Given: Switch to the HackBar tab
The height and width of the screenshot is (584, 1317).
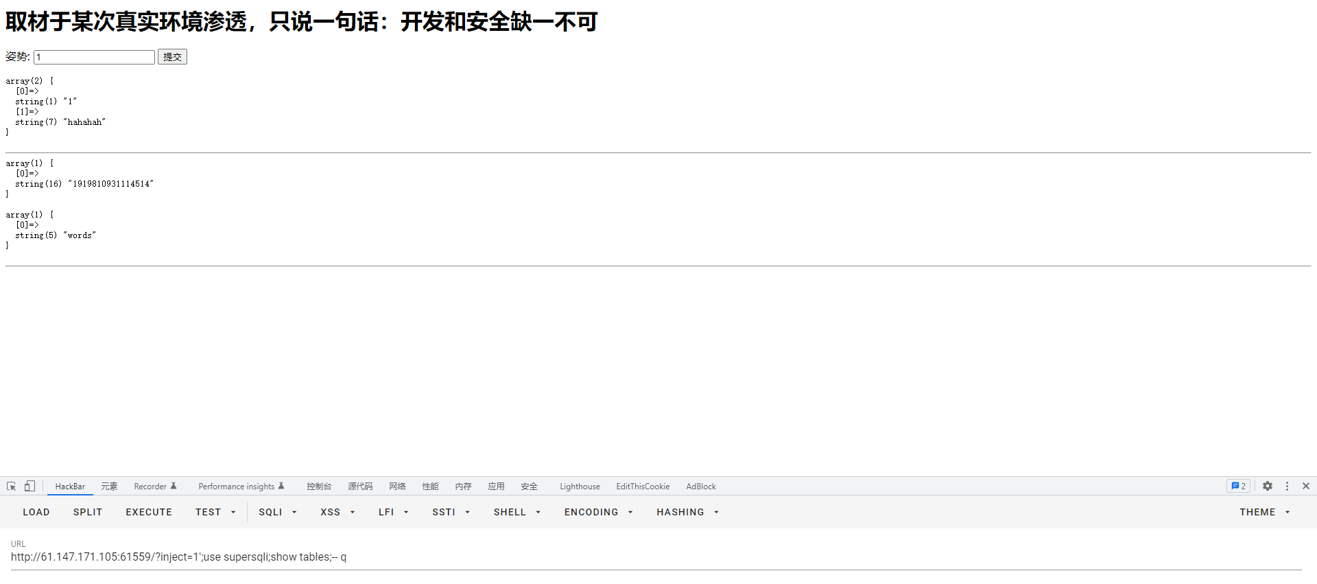Looking at the screenshot, I should point(70,487).
